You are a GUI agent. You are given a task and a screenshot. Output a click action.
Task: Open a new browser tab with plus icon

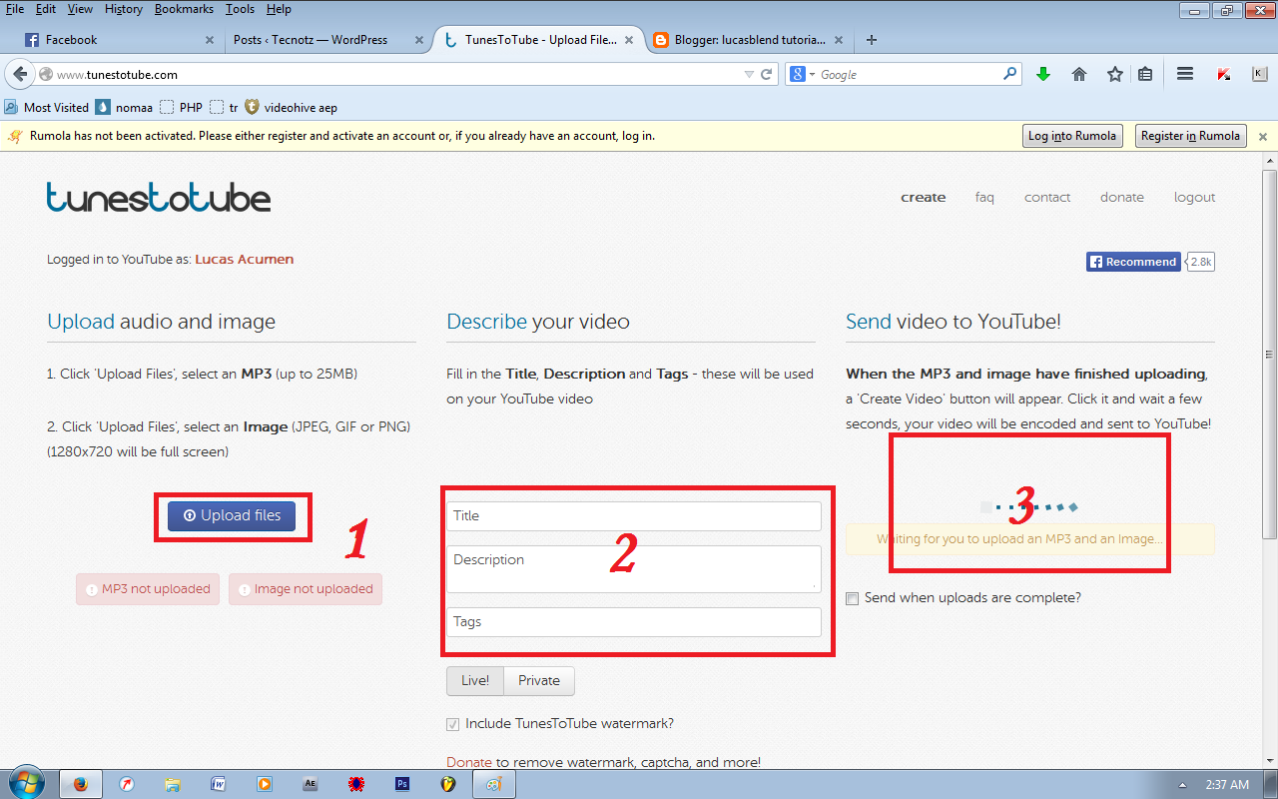(872, 40)
